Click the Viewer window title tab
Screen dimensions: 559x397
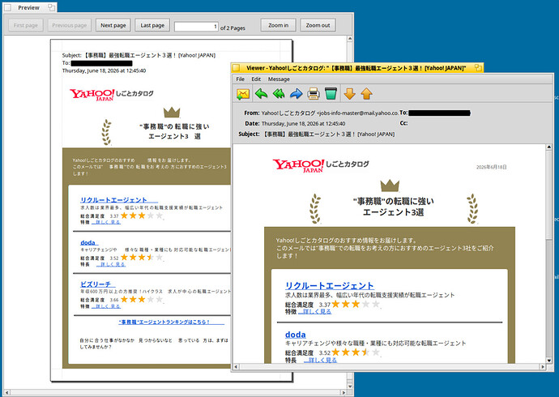pos(356,68)
